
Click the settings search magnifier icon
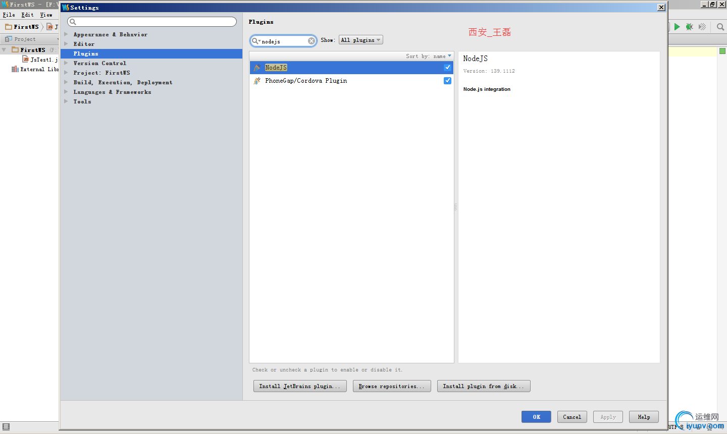73,22
